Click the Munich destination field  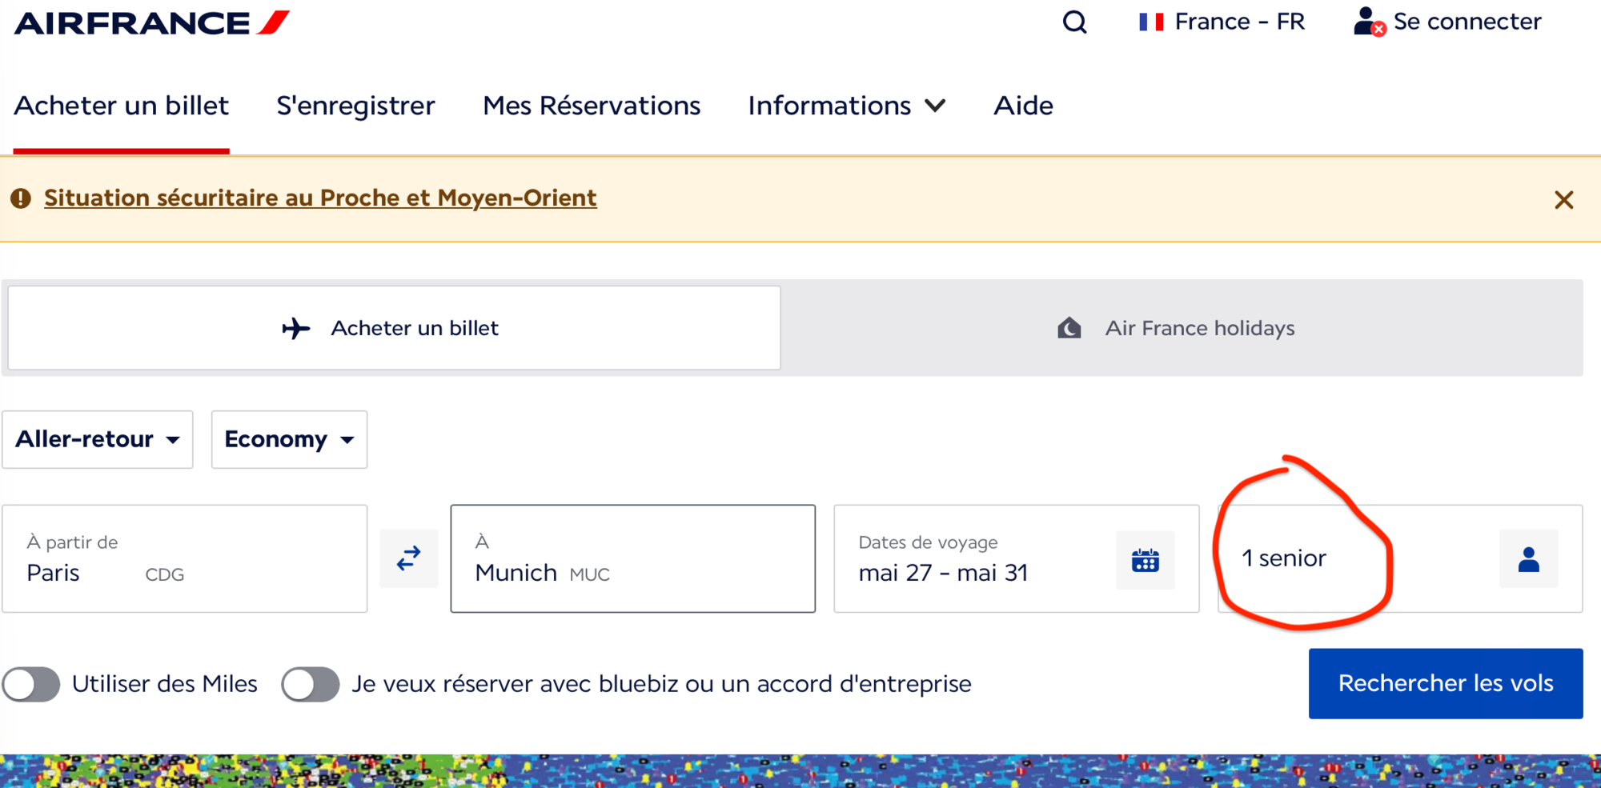pos(633,558)
